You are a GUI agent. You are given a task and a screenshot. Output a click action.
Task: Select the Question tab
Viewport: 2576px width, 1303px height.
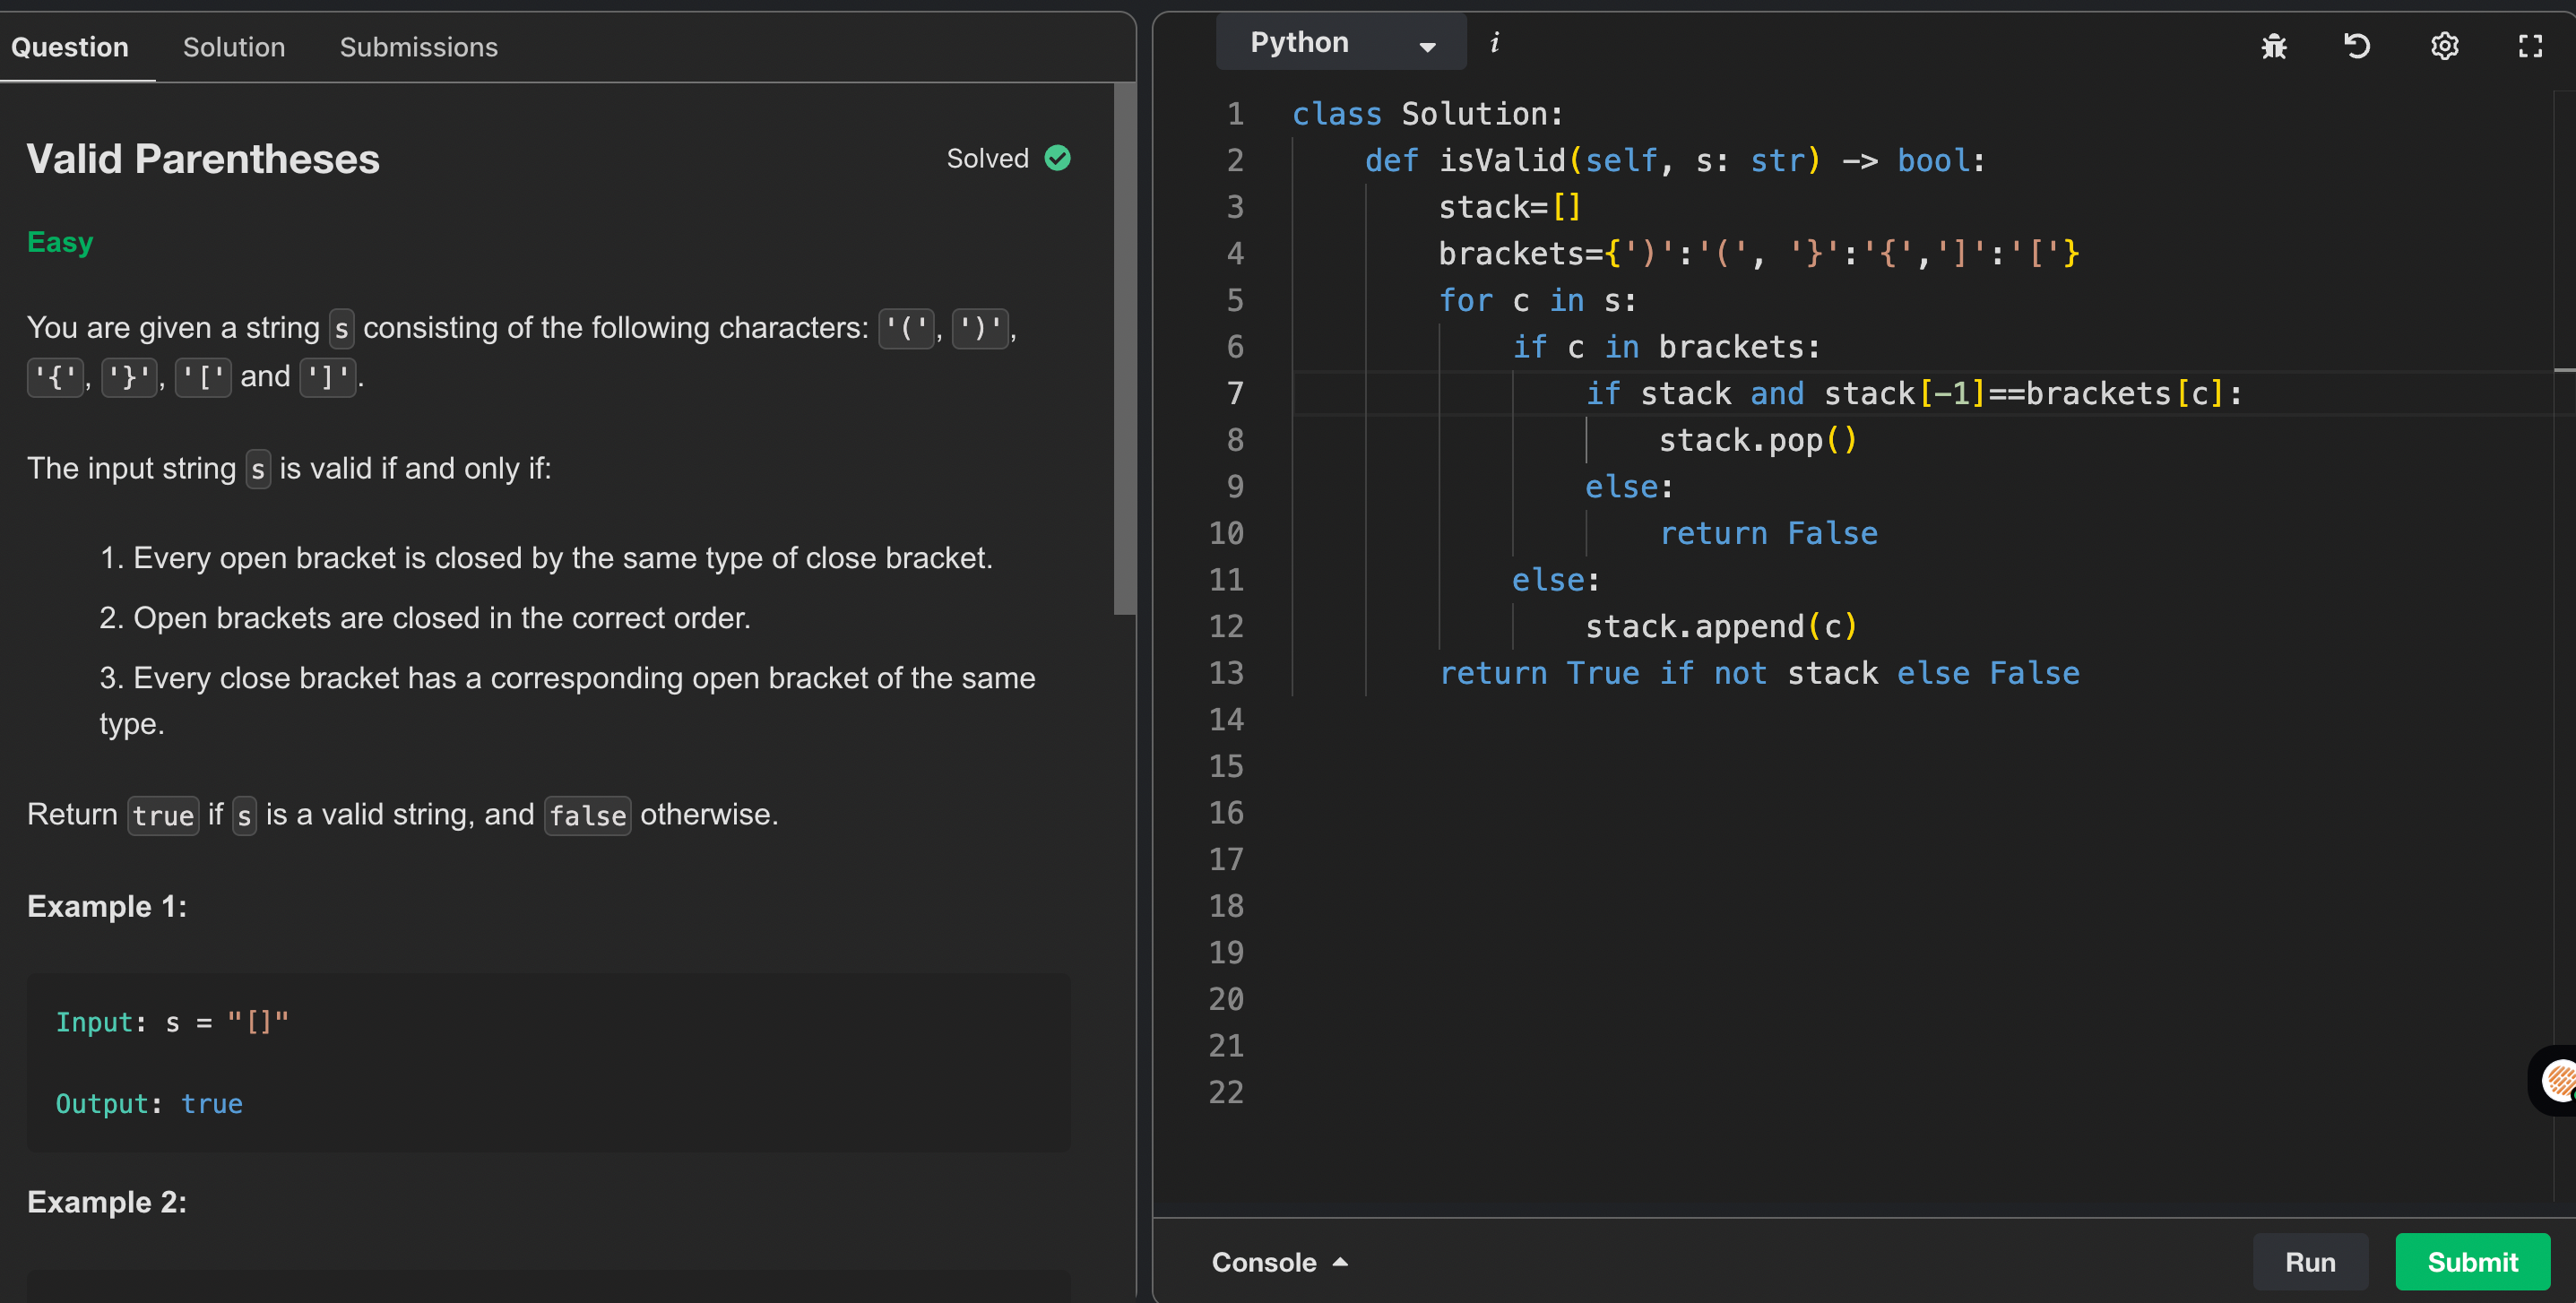70,47
